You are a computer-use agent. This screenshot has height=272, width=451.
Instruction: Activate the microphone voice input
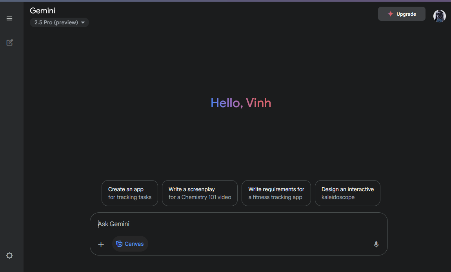point(376,245)
